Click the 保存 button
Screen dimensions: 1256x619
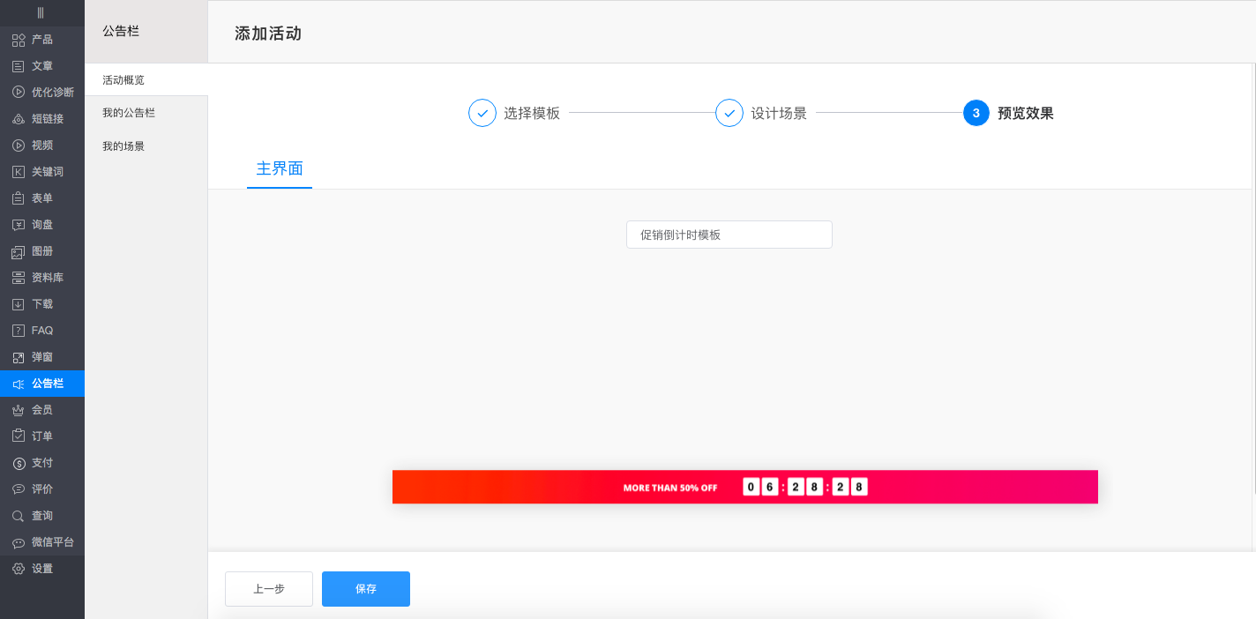coord(365,588)
